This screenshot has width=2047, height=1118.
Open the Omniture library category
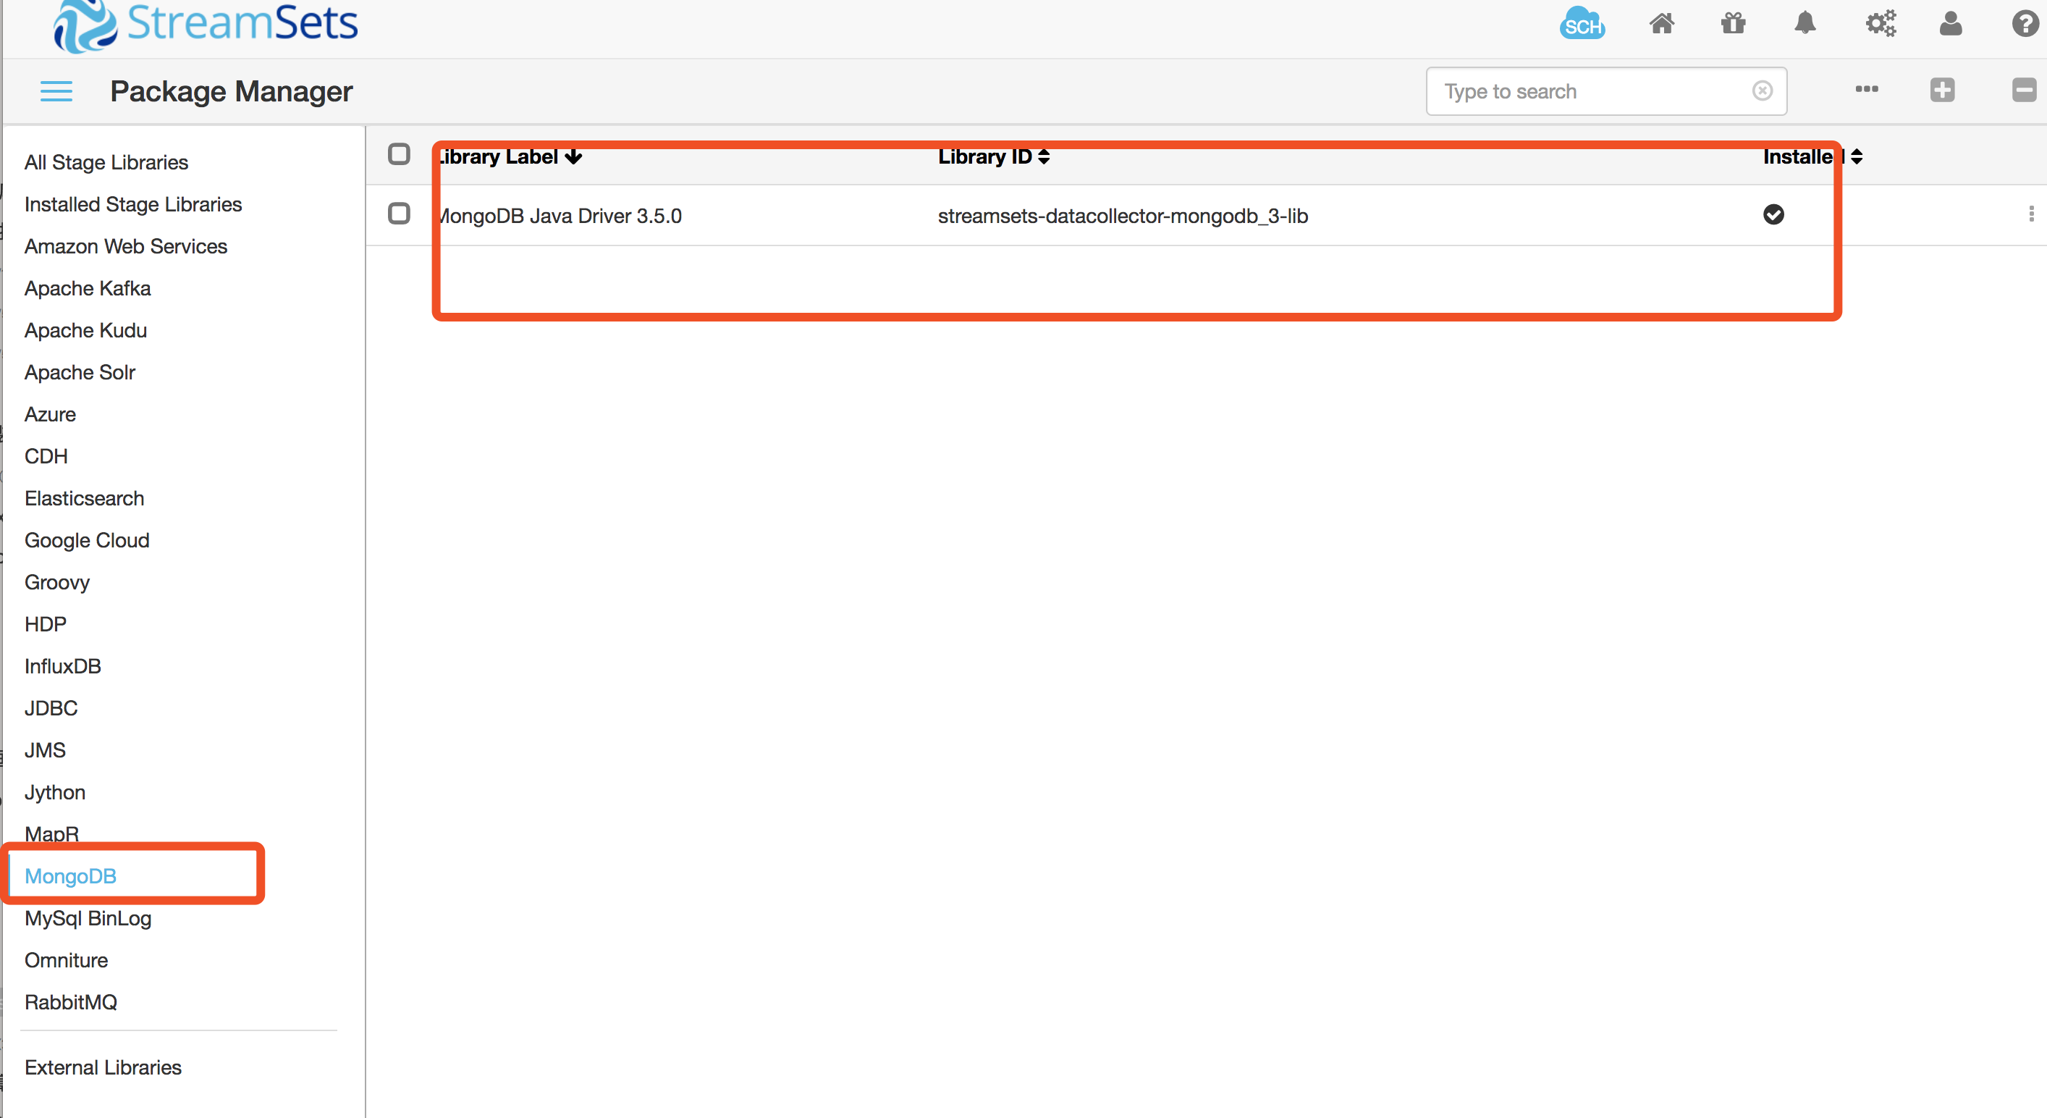click(x=66, y=961)
